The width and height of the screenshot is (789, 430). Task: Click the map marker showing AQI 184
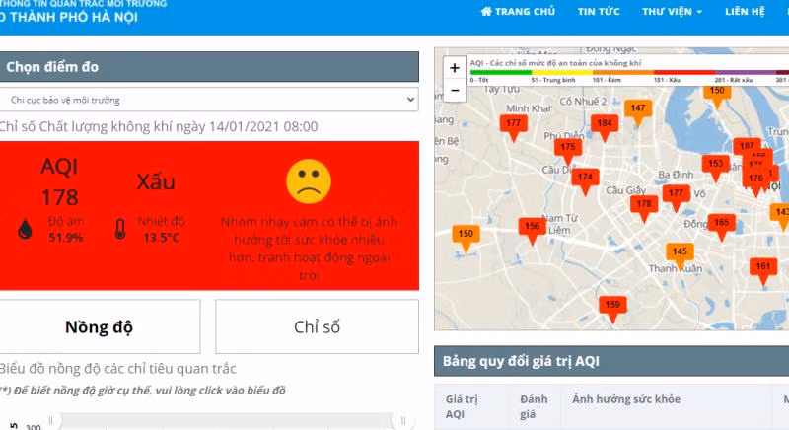coord(605,124)
